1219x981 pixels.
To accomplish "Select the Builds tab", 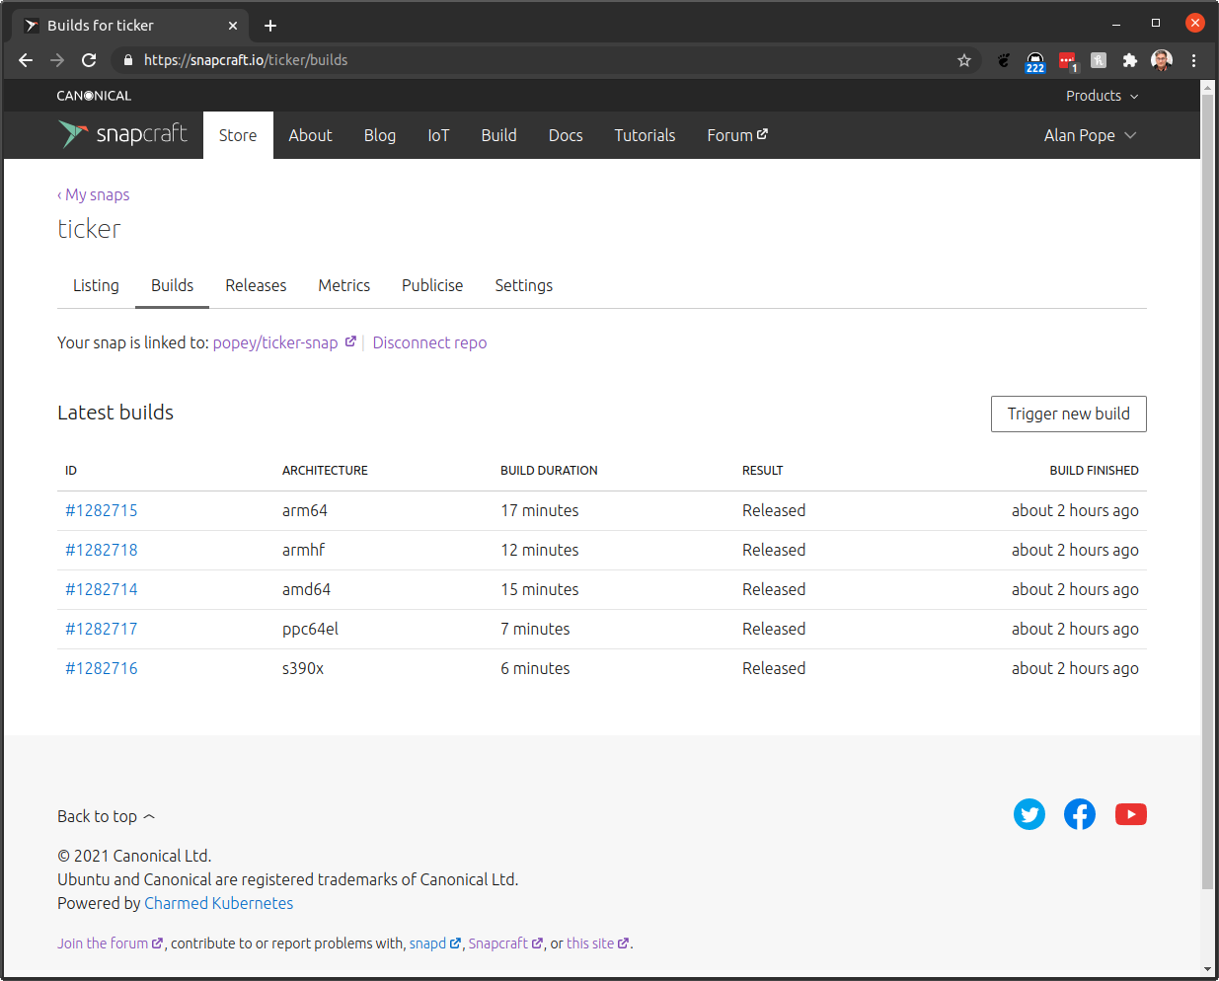I will click(x=172, y=285).
